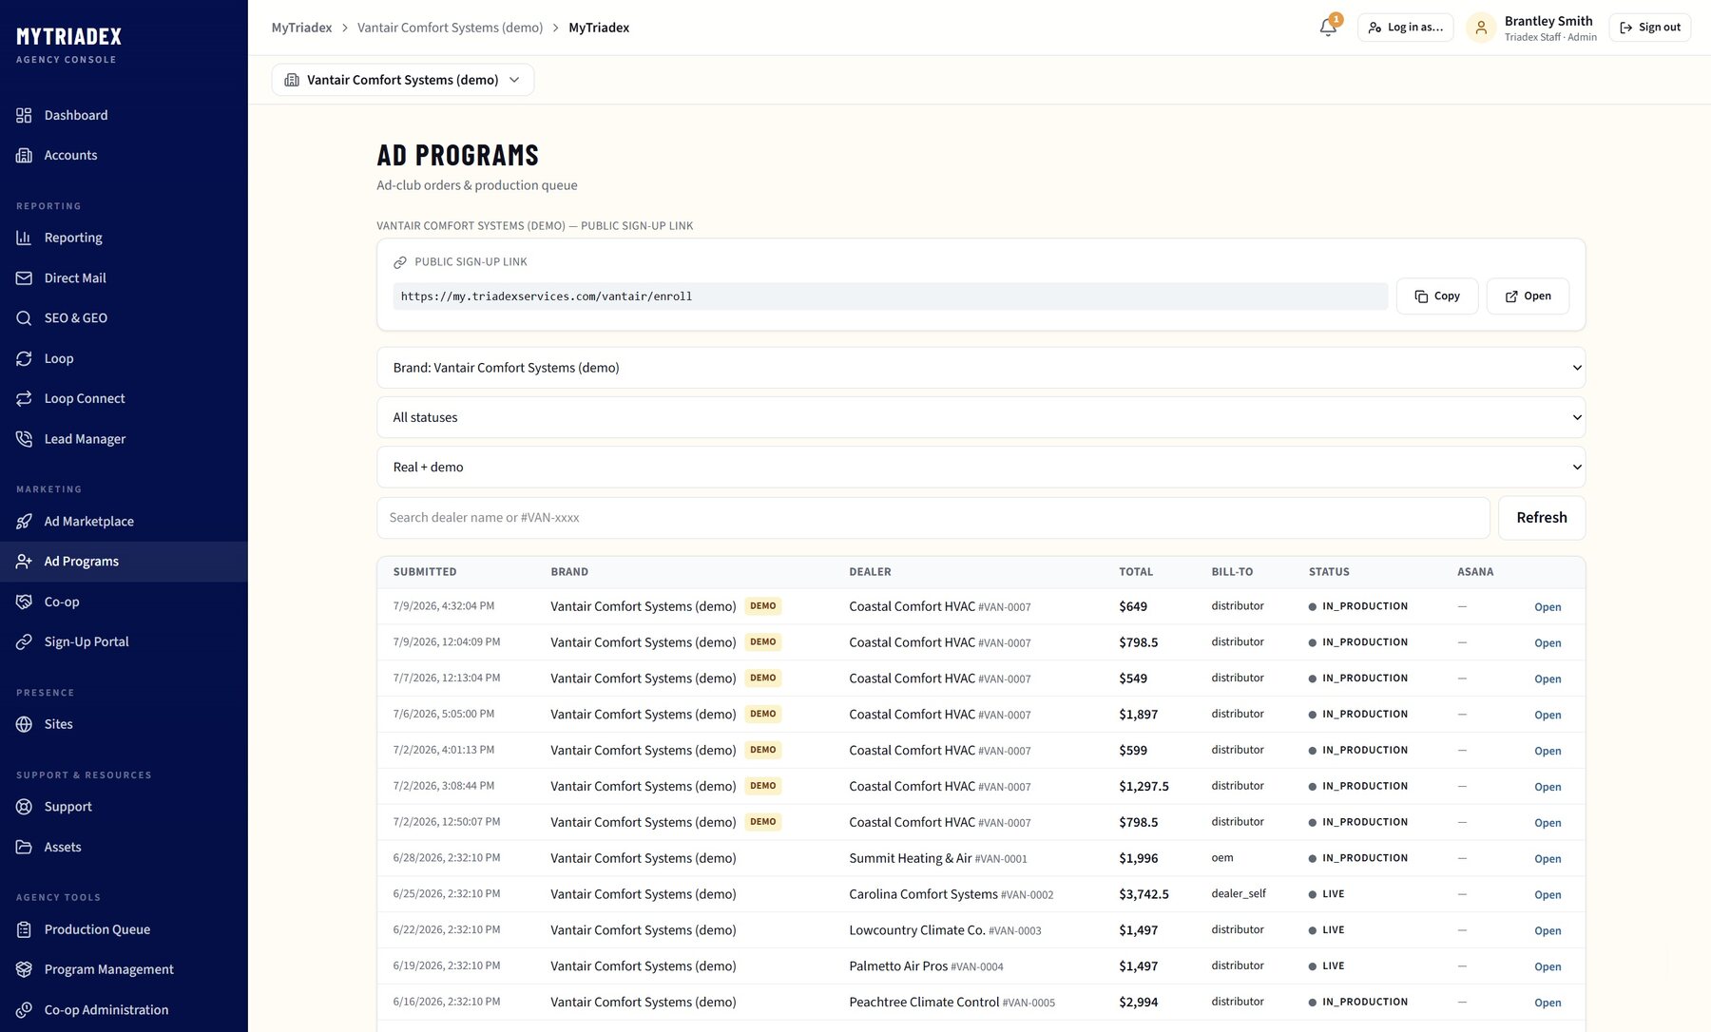This screenshot has width=1711, height=1032.
Task: Click the Sign out button
Action: point(1650,28)
